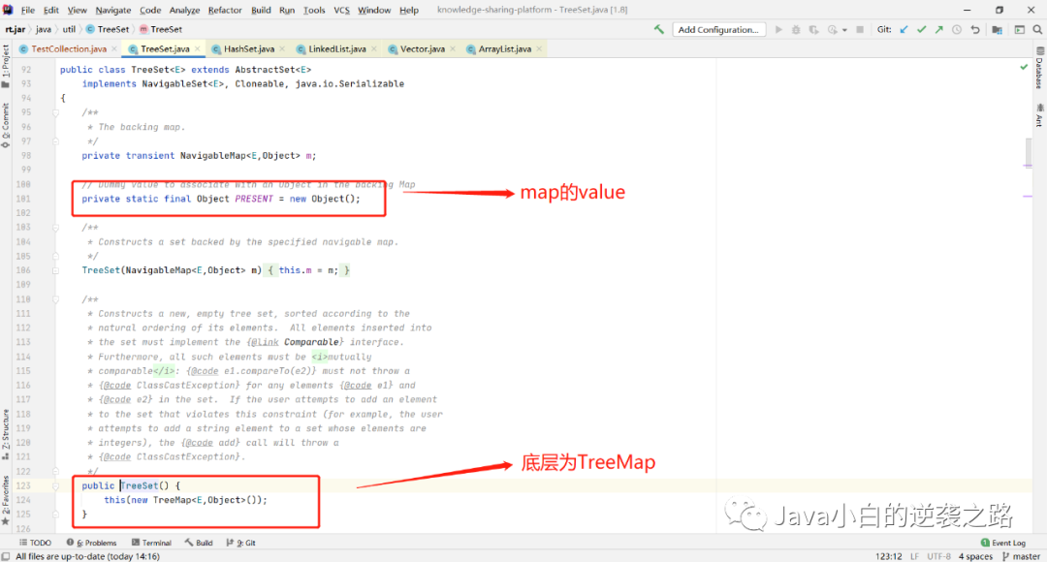Click the Git Rollback undo icon
The image size is (1047, 562).
(975, 29)
